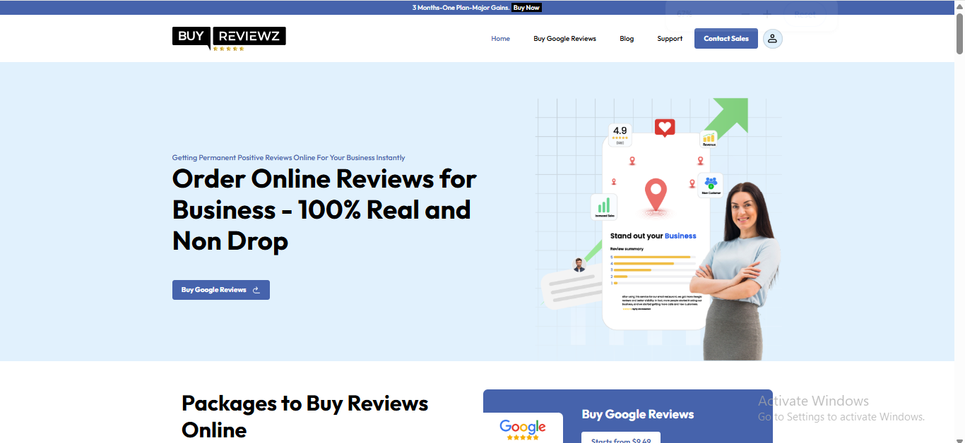
Task: Click the "Order Online Reviews for Business" headline
Action: 324,210
